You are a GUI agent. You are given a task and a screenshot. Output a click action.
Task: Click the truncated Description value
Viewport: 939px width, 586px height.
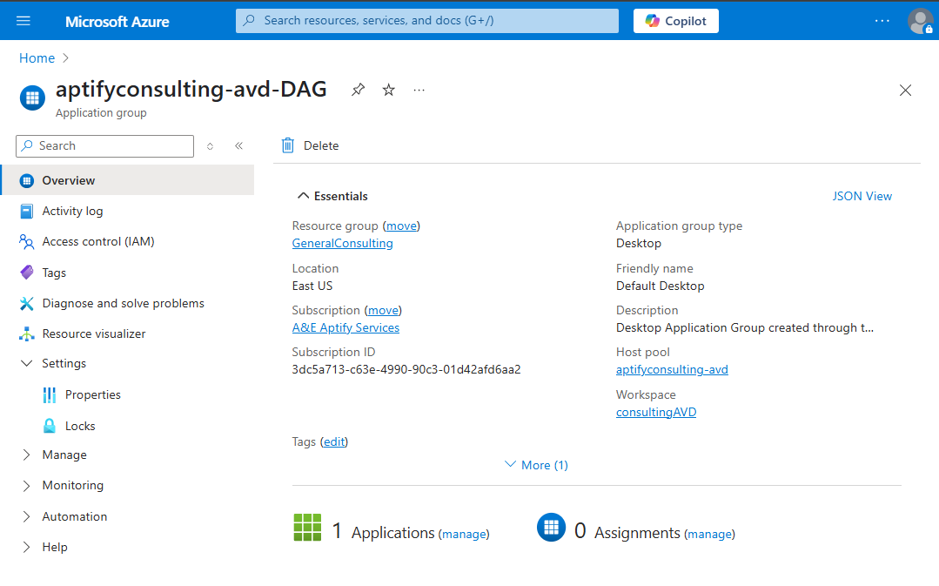745,327
